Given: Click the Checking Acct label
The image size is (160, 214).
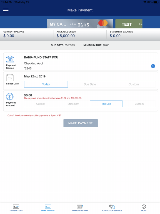Looking at the screenshot, I should click(33, 64).
